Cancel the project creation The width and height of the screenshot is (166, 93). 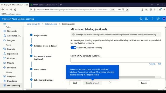click(144, 83)
